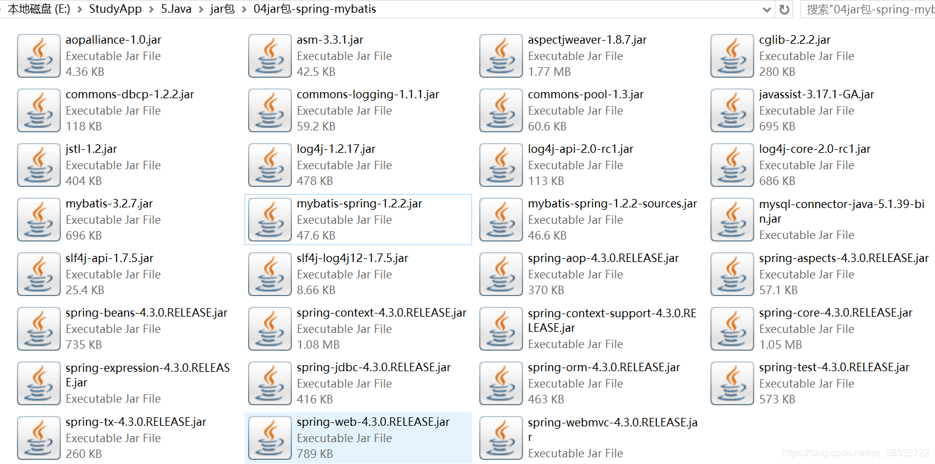Click the spring-orm-4.3.0.RELEASE.jar file name

(604, 368)
